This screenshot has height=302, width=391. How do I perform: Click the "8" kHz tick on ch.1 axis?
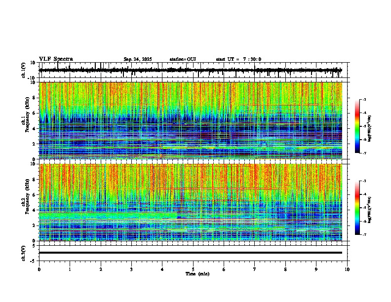point(34,98)
